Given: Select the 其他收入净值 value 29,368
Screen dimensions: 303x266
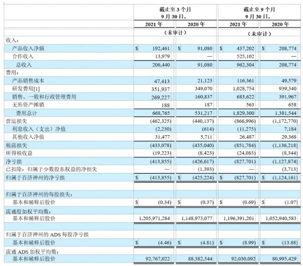Looking at the screenshot, I should pos(289,137).
